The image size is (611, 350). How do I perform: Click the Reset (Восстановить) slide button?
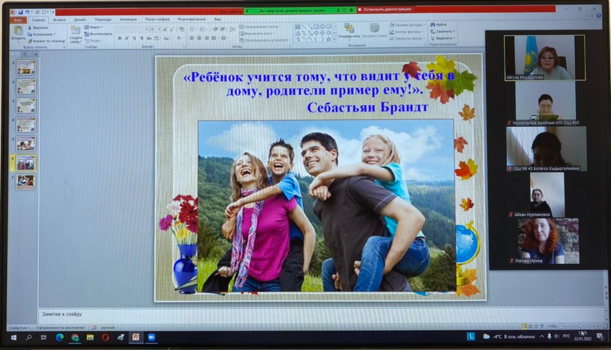click(99, 34)
